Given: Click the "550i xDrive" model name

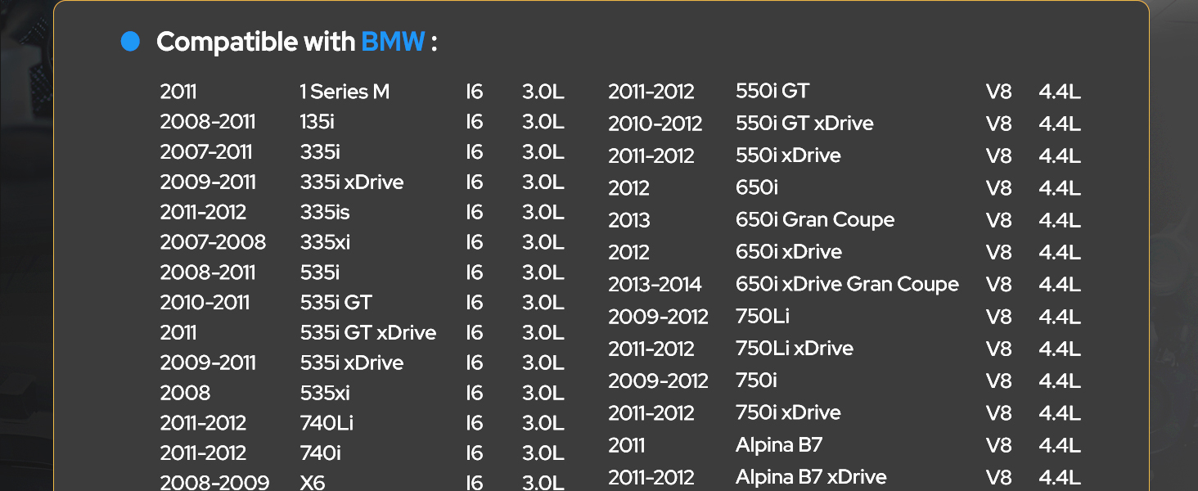Looking at the screenshot, I should pyautogui.click(x=788, y=155).
